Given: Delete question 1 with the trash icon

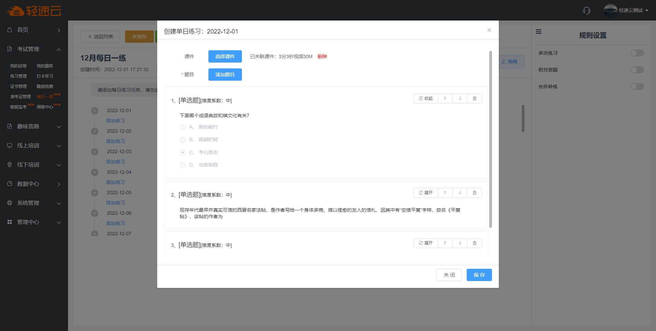Looking at the screenshot, I should click(x=474, y=98).
